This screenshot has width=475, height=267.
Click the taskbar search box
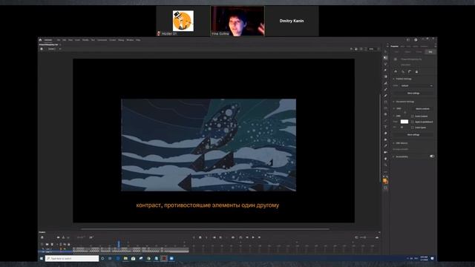(72, 259)
